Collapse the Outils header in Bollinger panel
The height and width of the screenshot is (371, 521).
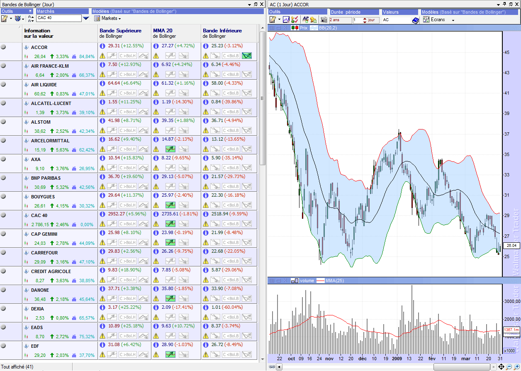30,11
